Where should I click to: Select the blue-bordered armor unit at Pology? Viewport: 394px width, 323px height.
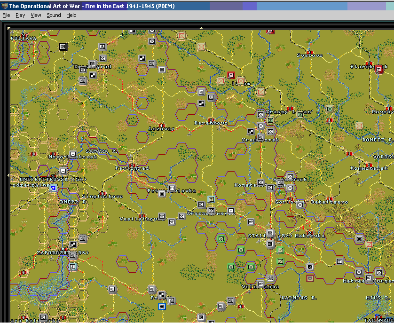point(162,307)
